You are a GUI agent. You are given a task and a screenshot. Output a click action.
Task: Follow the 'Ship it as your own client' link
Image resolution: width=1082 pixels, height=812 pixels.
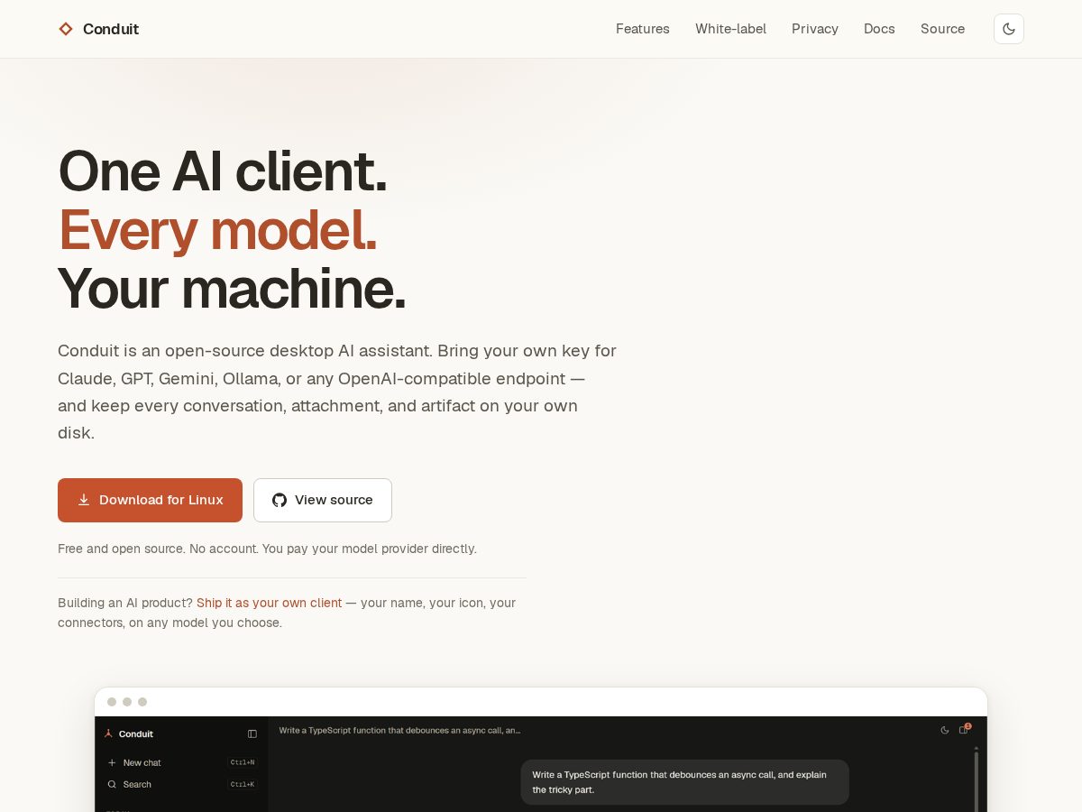[269, 603]
